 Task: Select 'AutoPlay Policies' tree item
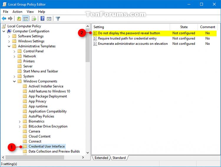(42, 116)
